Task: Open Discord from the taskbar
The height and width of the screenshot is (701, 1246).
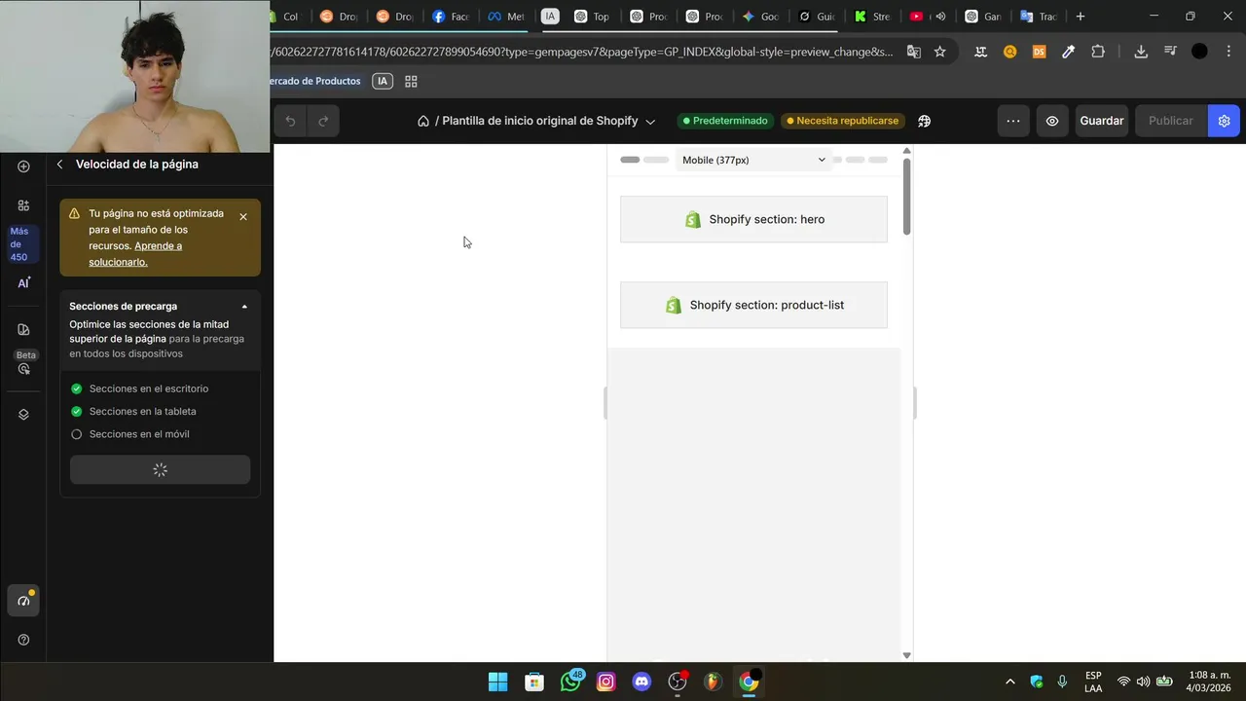Action: coord(641,682)
